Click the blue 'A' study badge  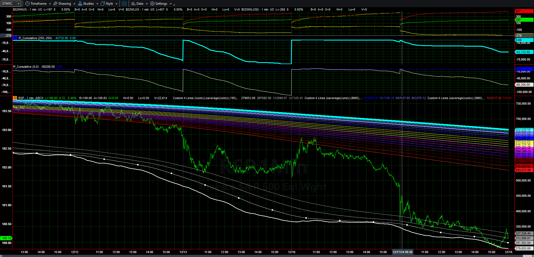point(15,38)
